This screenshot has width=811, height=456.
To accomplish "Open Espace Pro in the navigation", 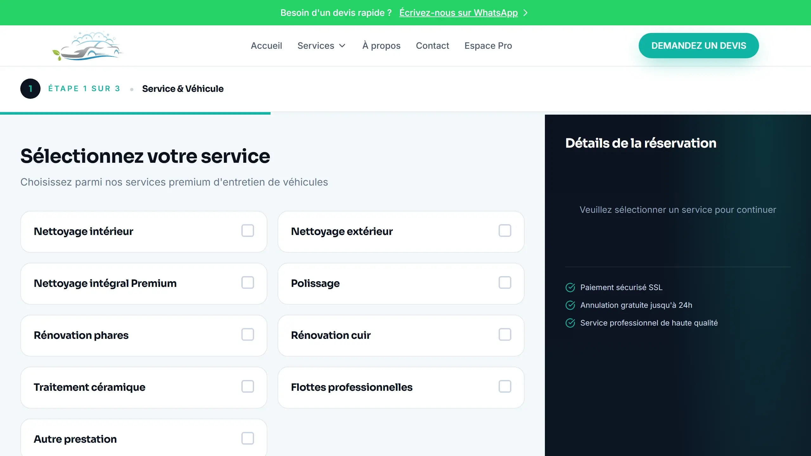I will [x=488, y=46].
